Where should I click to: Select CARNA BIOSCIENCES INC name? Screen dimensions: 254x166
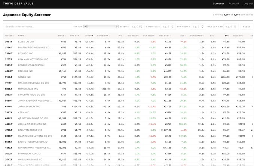(x=32, y=124)
